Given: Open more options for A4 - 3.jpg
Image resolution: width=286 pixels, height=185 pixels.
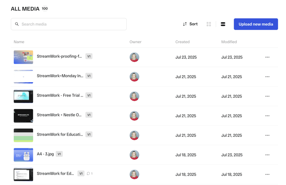Looking at the screenshot, I should tap(267, 155).
